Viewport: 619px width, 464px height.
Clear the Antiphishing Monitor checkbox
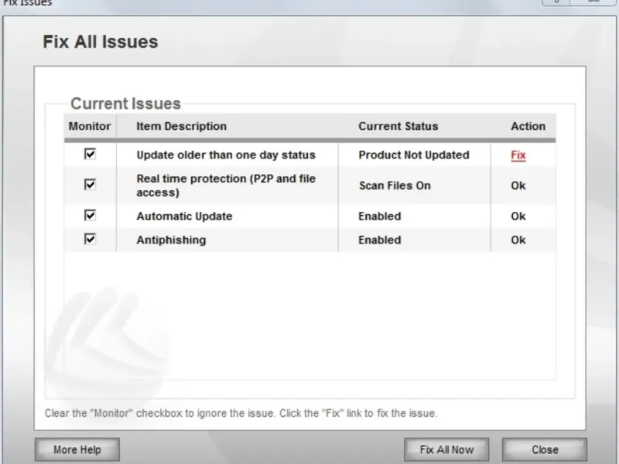[90, 239]
